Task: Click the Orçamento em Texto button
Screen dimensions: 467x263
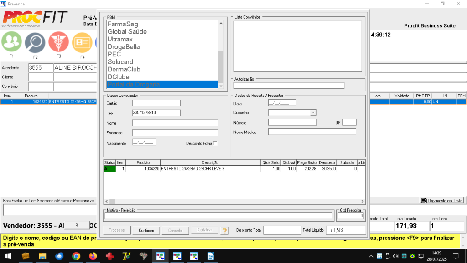Action: (442, 200)
